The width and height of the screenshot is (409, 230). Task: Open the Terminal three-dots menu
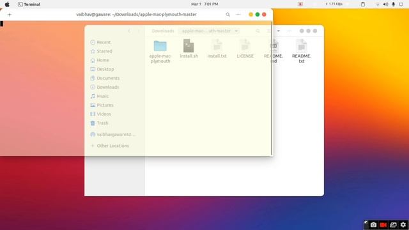click(238, 15)
